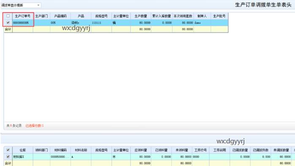Viewport: 295px width, 166px height.
Task: Tick the select-all checkbox beside 生产订单号 header
Action: tap(8, 16)
